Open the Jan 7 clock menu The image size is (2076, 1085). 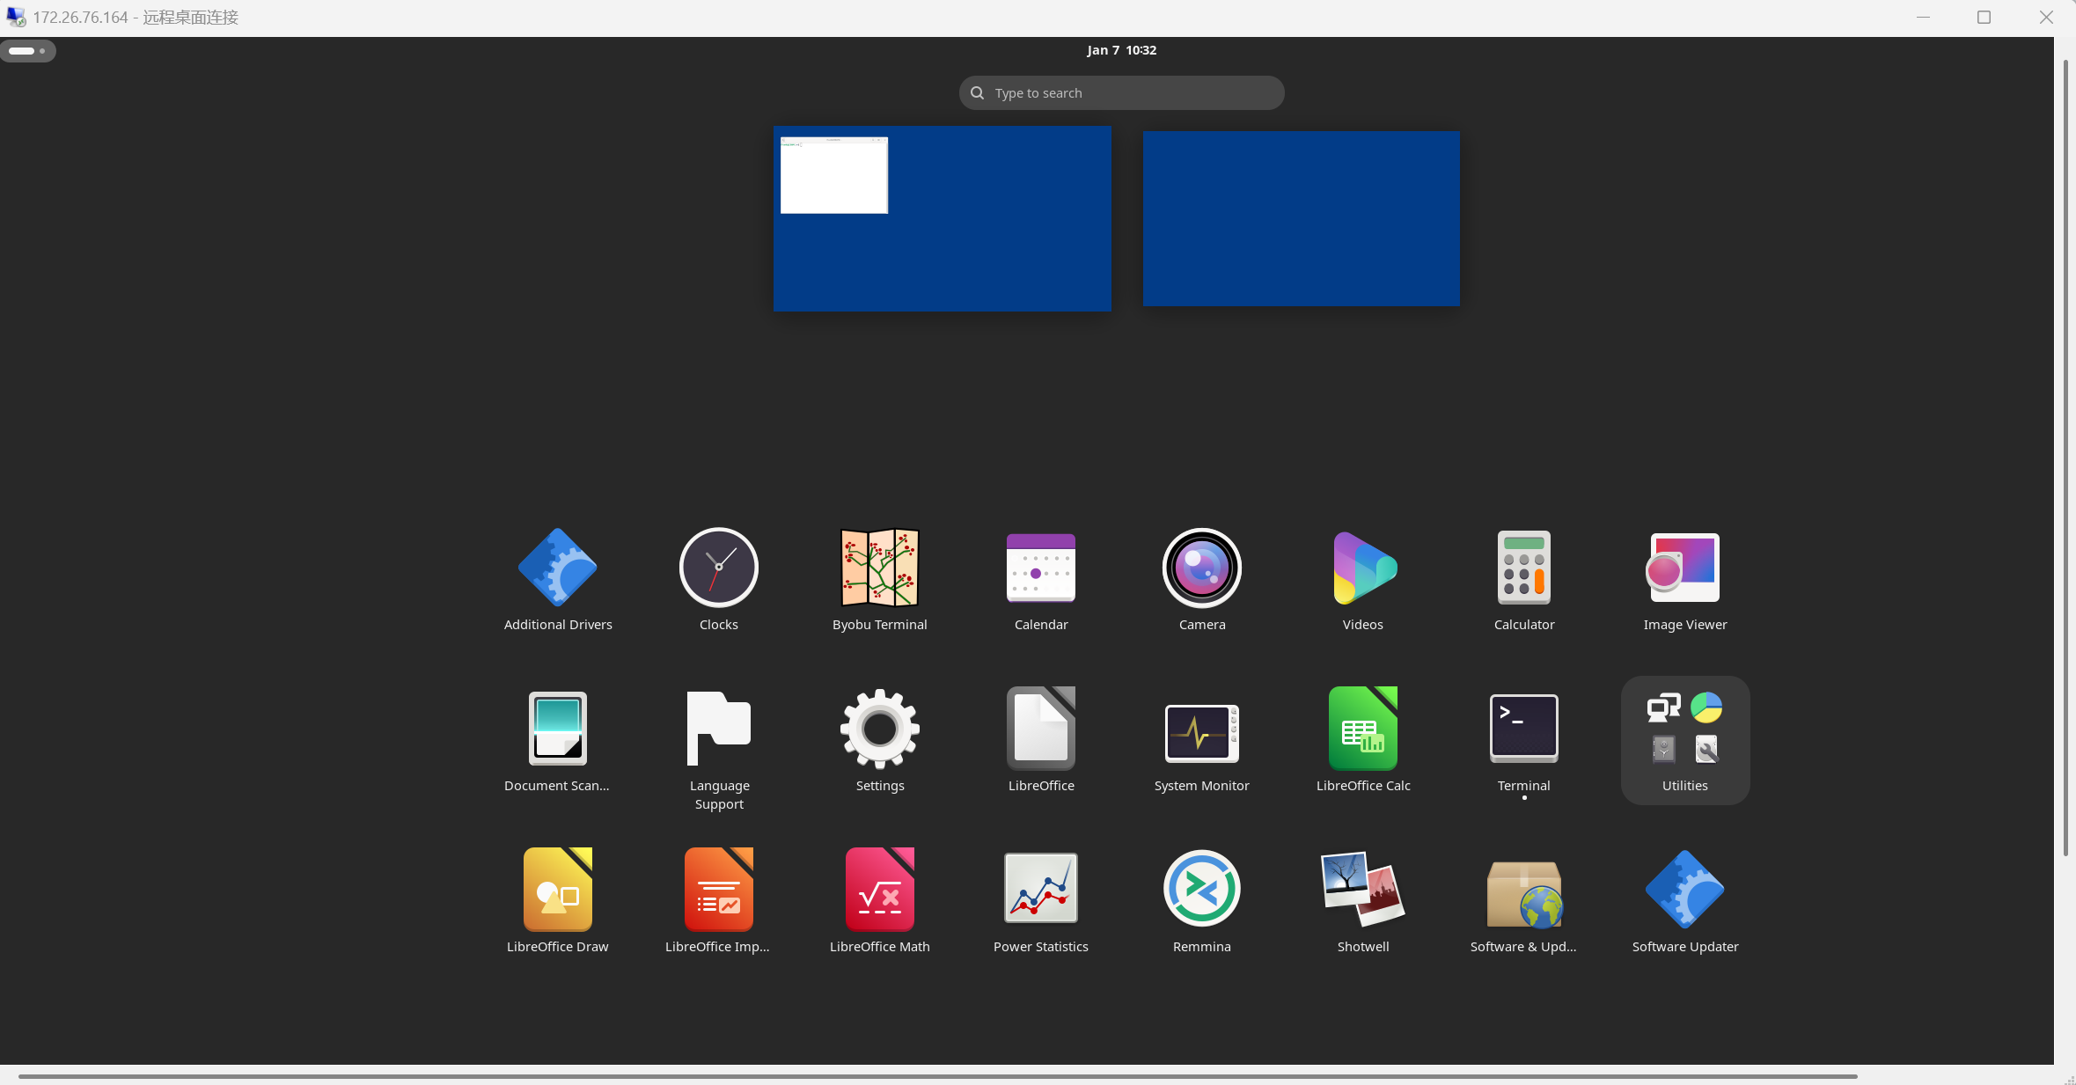click(1121, 50)
